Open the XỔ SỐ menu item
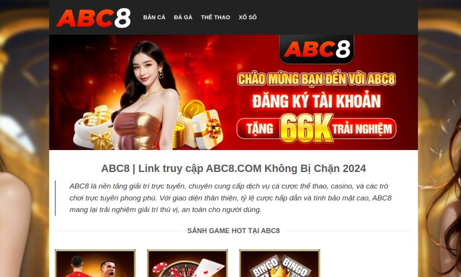 coord(248,17)
